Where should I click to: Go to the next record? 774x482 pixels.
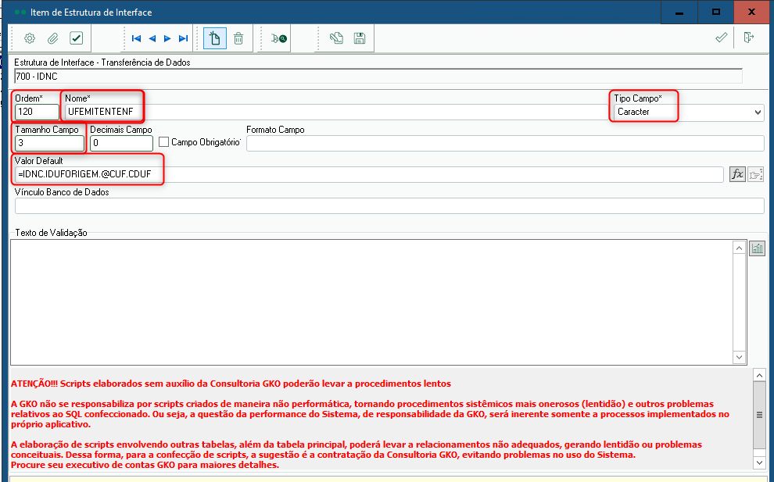[167, 38]
